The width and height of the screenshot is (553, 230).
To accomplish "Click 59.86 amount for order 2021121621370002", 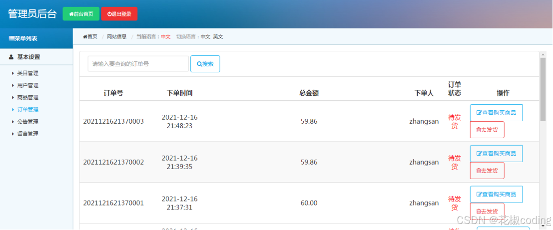I will click(x=309, y=162).
